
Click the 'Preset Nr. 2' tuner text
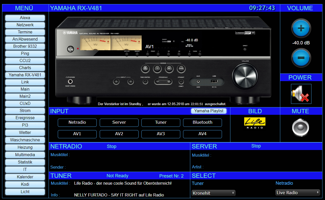171,176
